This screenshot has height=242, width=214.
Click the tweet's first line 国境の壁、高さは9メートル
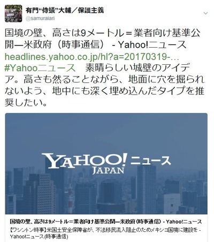pos(103,33)
